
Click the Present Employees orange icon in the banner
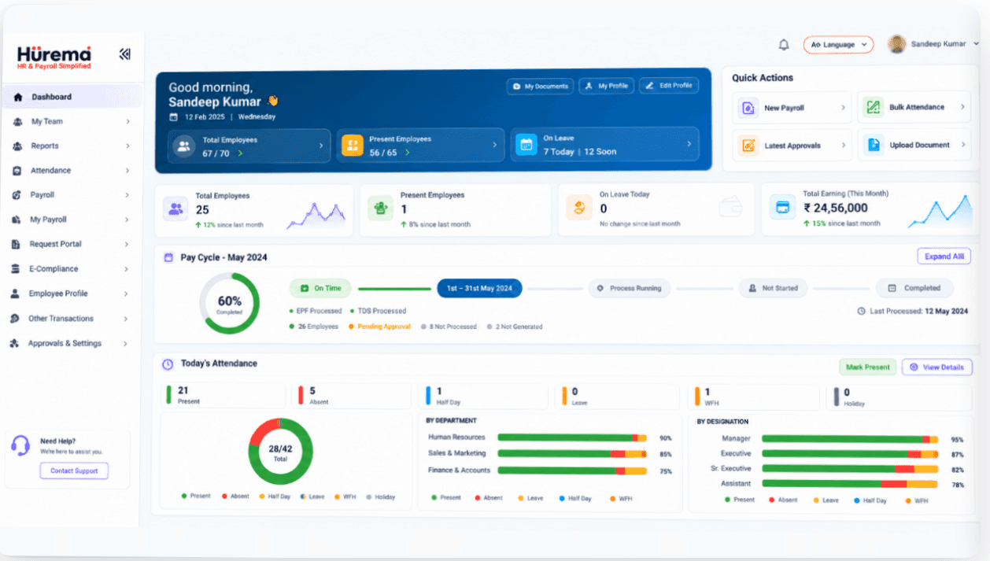(x=352, y=146)
